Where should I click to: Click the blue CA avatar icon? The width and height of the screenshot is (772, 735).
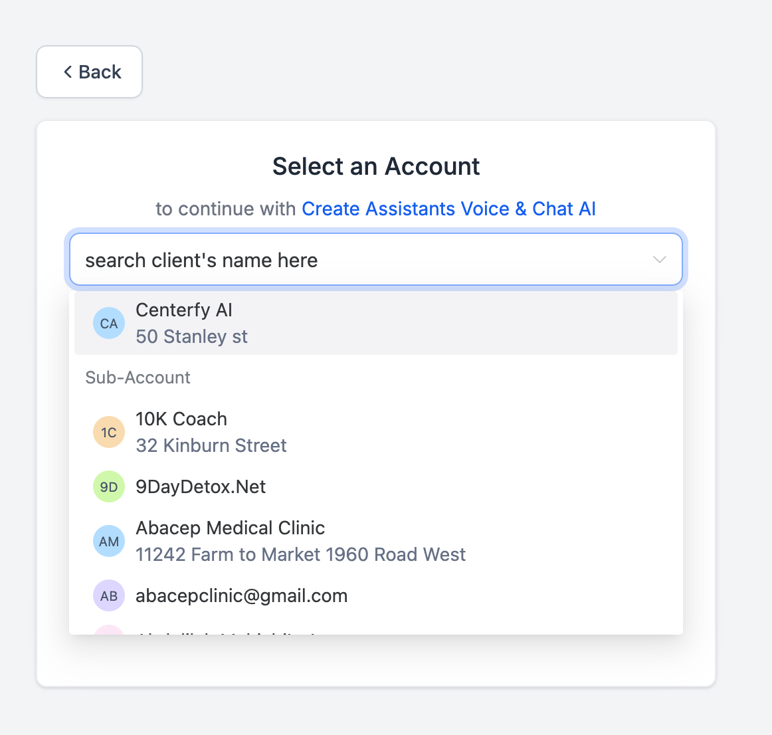coord(109,324)
